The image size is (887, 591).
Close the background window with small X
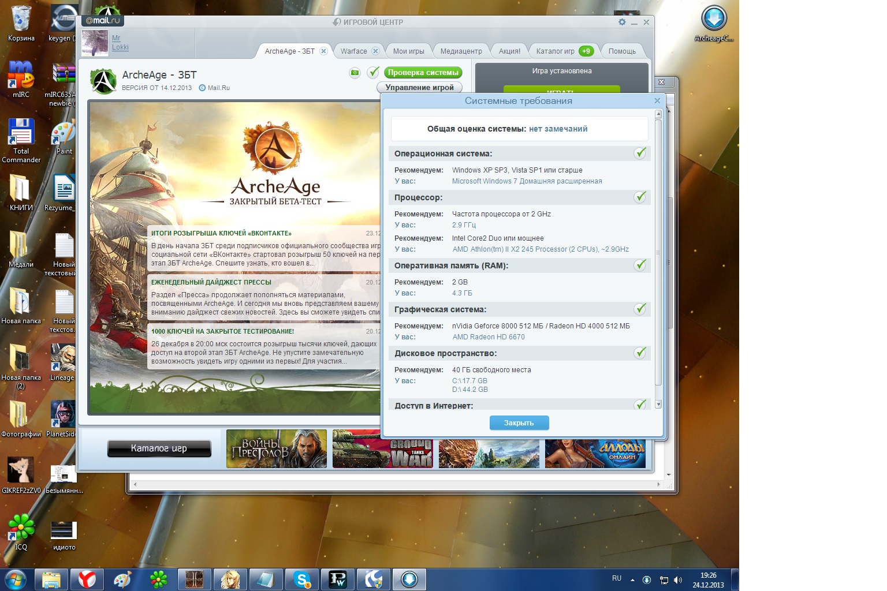(x=662, y=82)
